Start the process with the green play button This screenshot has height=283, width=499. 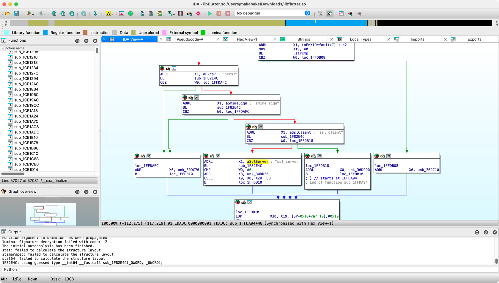pyautogui.click(x=210, y=13)
